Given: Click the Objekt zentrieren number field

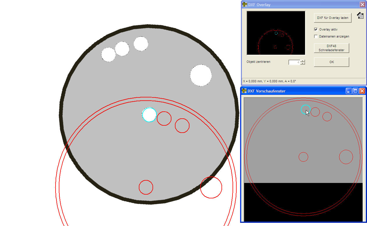Looking at the screenshot, I should [x=294, y=62].
